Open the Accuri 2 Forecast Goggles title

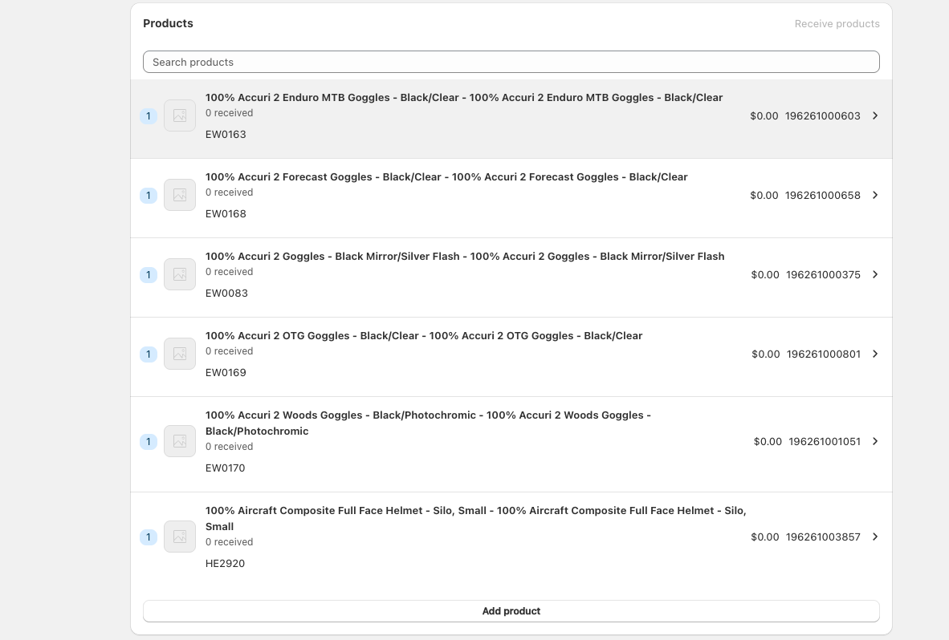pos(446,177)
